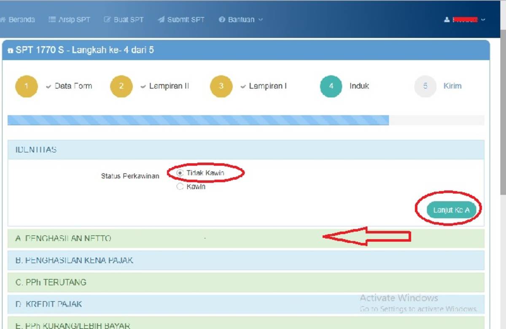Screen dimensions: 506x329
Task: Click the Identitas section header
Action: coord(36,150)
